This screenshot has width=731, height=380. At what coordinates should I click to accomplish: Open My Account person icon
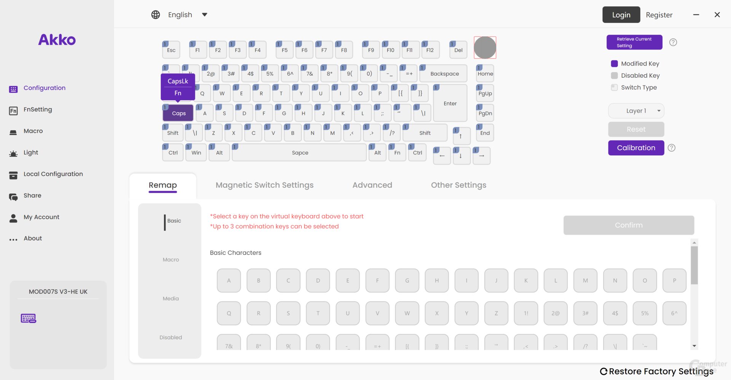(13, 218)
